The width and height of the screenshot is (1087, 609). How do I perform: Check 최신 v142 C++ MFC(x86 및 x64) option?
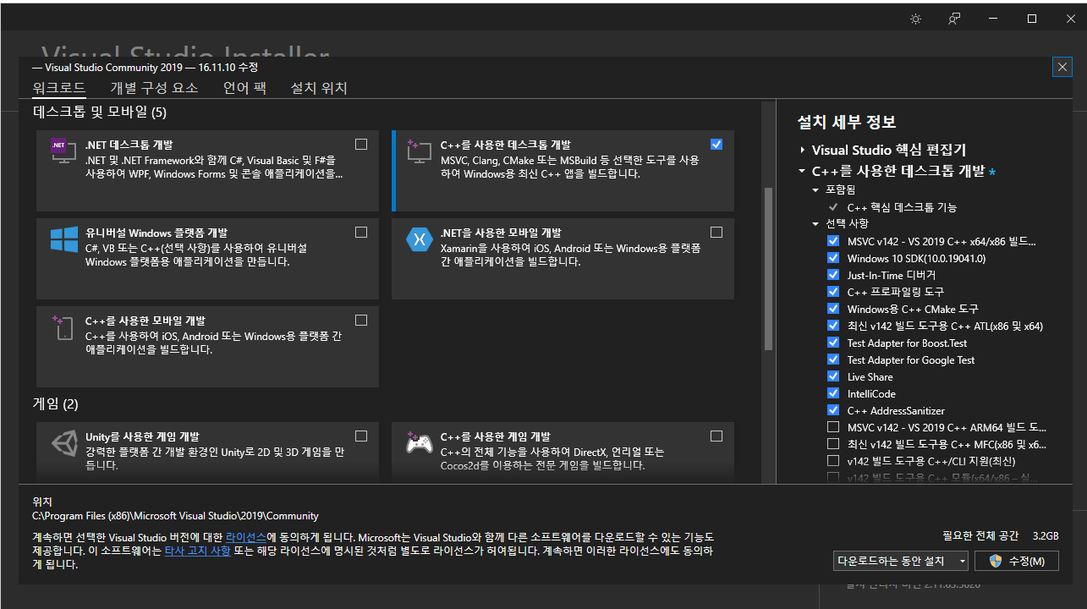coord(833,444)
